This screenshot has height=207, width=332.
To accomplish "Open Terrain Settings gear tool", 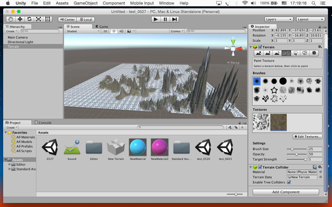I will [314, 53].
